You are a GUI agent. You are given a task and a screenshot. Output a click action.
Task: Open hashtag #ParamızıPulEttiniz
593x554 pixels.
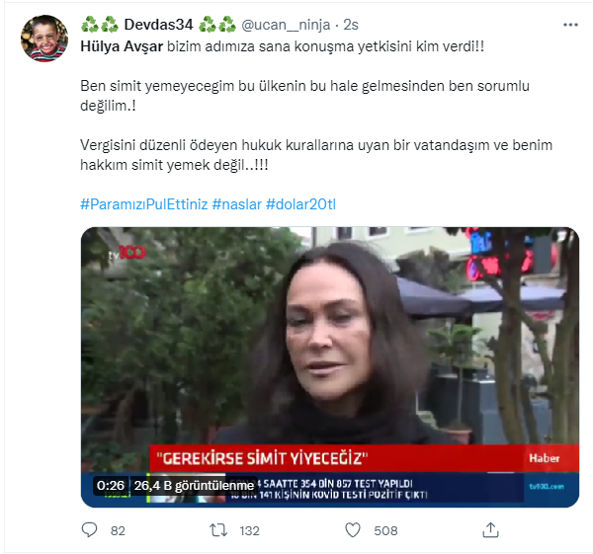point(144,204)
